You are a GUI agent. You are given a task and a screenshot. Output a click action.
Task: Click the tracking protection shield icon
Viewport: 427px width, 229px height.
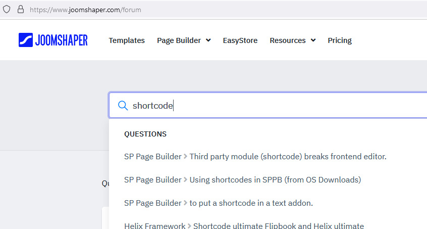7,9
